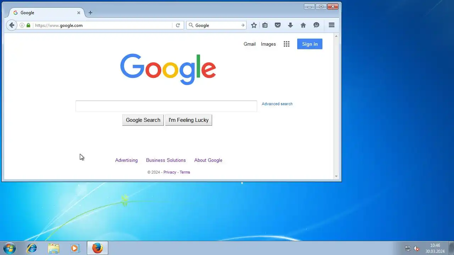Click the blue Sign in button

(310, 44)
